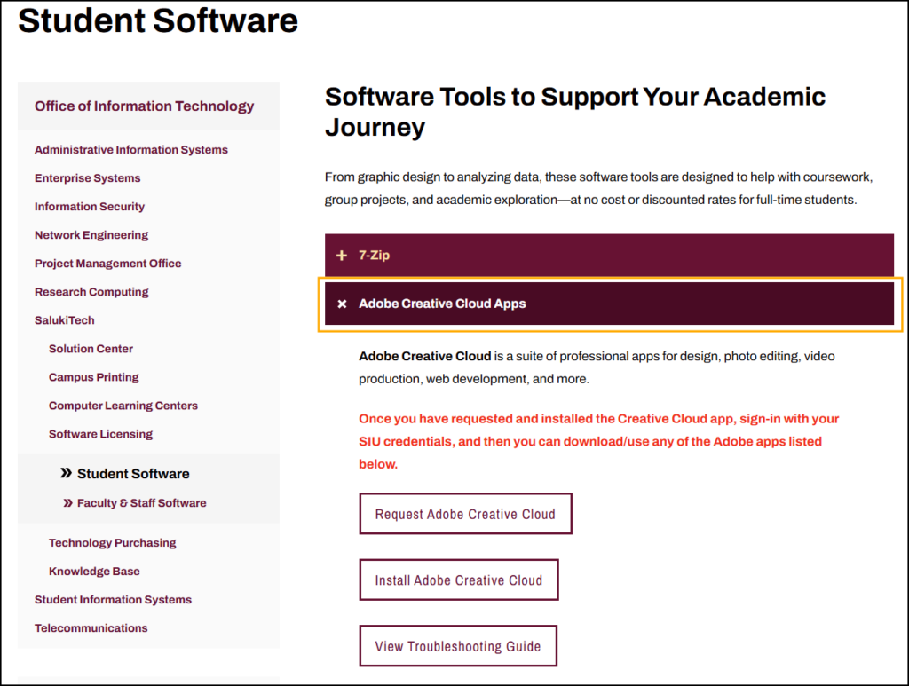Select SalukiTech in the sidebar
Image resolution: width=909 pixels, height=686 pixels.
[x=64, y=320]
